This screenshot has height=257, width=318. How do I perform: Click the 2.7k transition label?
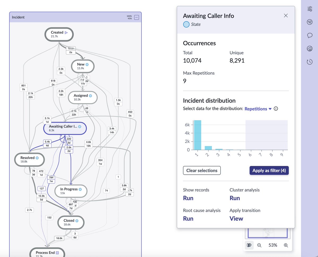[29, 210]
